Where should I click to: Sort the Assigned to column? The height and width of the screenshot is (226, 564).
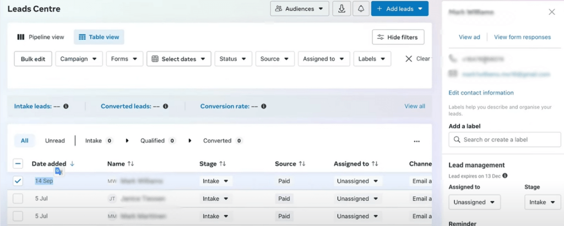coord(375,164)
